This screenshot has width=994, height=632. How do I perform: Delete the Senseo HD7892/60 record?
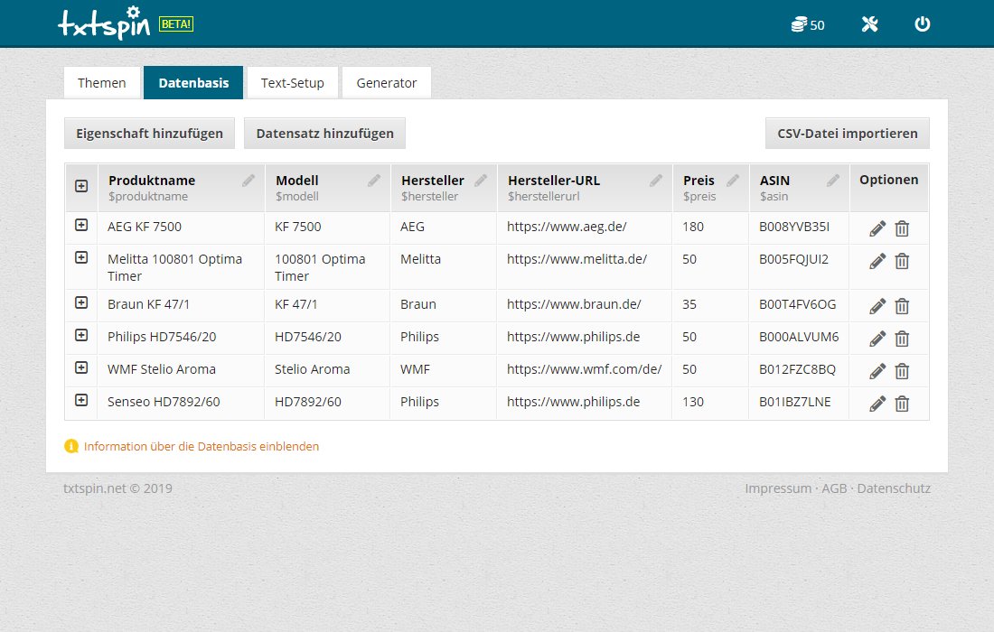pos(902,404)
